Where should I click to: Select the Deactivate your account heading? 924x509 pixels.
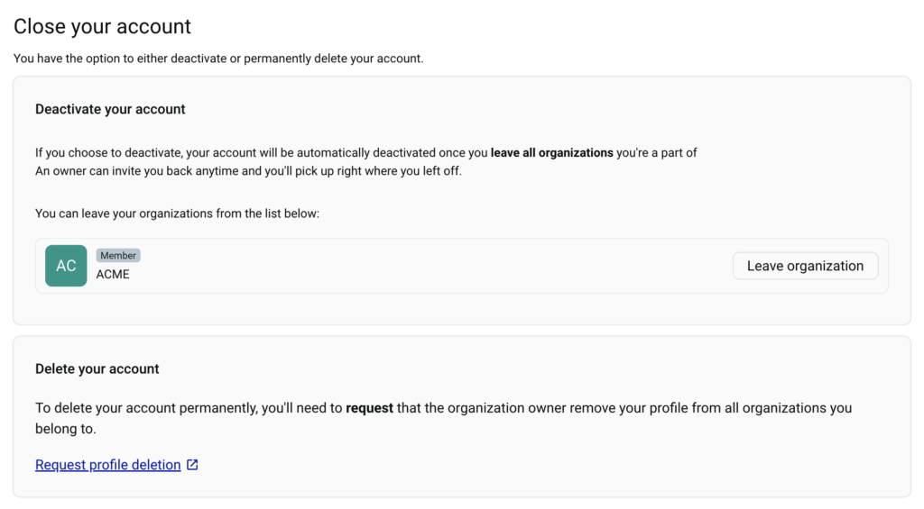click(x=110, y=109)
